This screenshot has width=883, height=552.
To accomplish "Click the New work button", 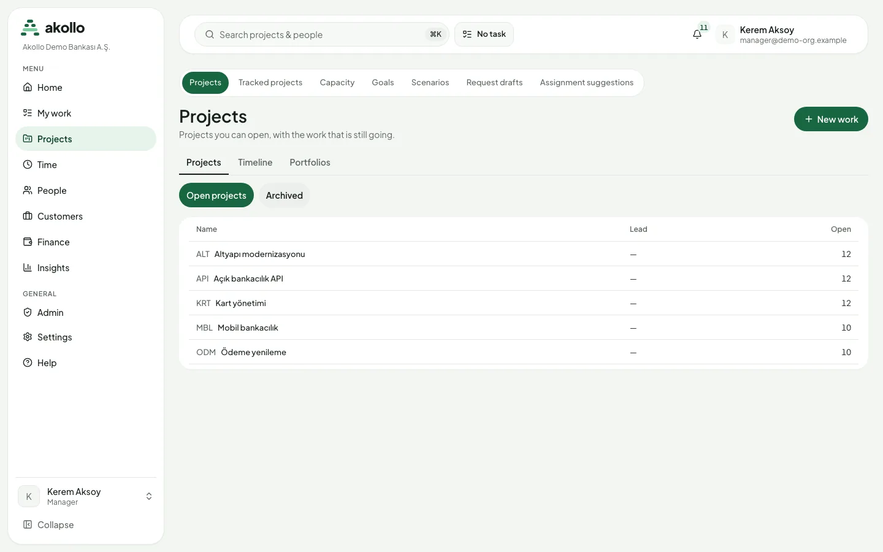I will (x=831, y=119).
